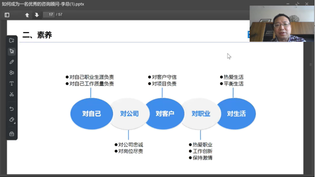
Task: Click the text 对公司忠诚
Action: click(131, 145)
